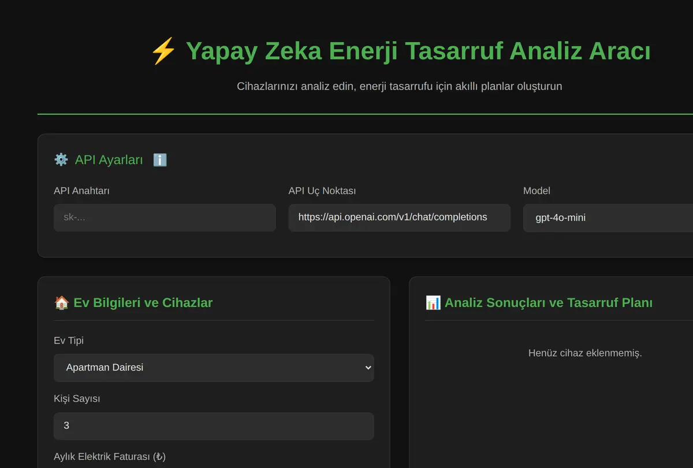Screen dimensions: 693x468
Task: Click the 'Ev Bilgileri ve Cihazlar' heading
Action: (x=143, y=302)
